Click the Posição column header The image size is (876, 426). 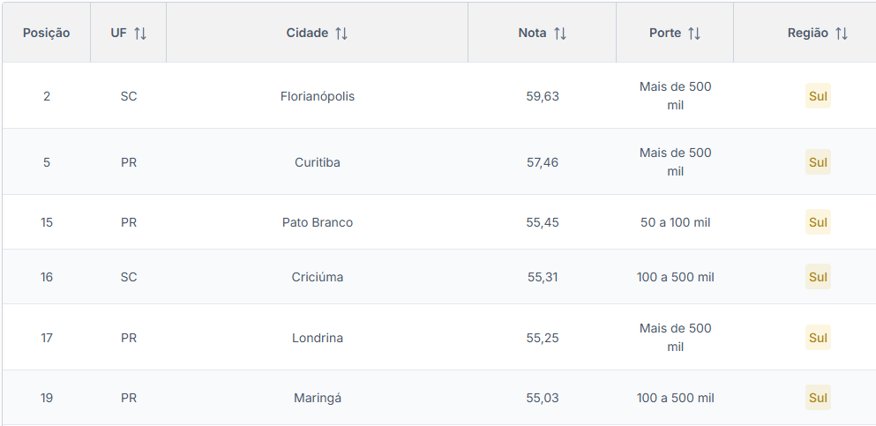pos(47,34)
